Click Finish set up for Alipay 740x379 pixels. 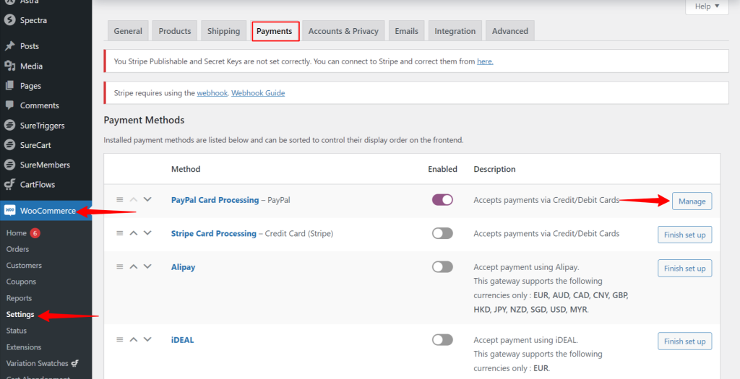click(x=685, y=269)
